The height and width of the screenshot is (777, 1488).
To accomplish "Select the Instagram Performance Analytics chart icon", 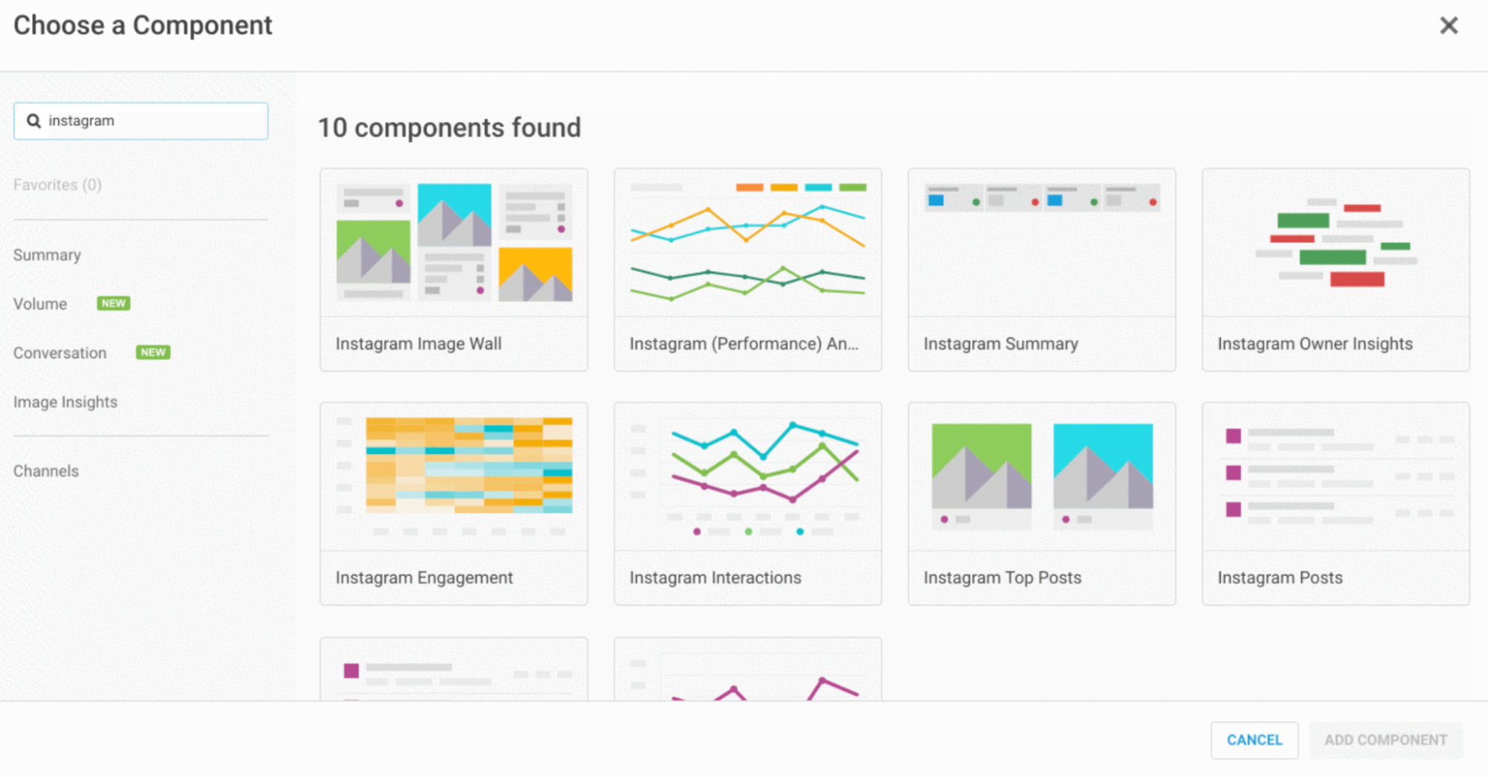I will (747, 243).
